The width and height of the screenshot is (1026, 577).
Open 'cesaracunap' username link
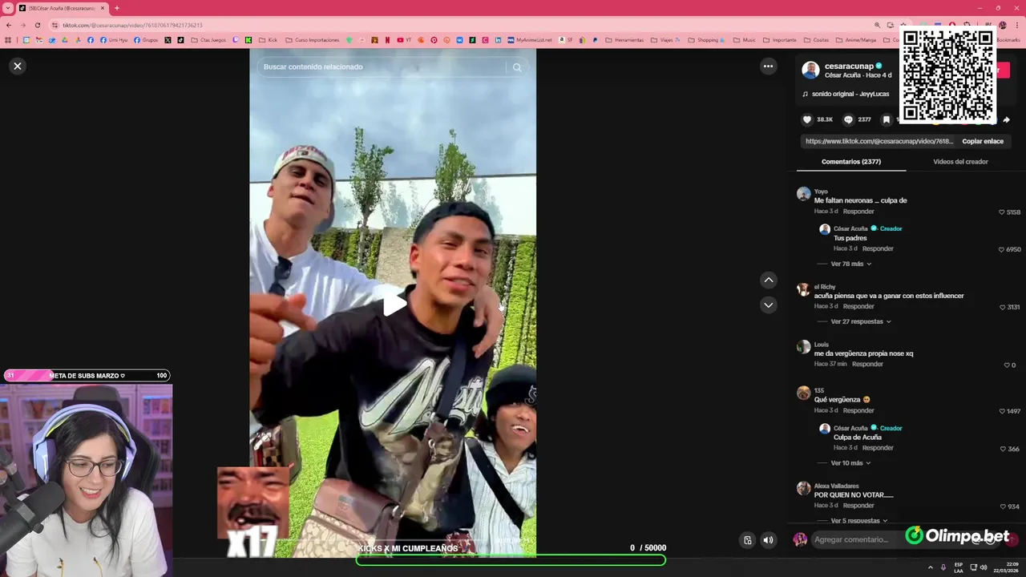click(849, 66)
